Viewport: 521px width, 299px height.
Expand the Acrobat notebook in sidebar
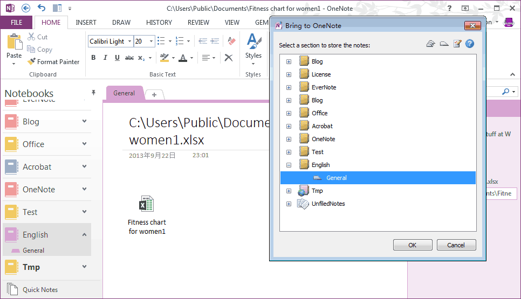coord(84,166)
